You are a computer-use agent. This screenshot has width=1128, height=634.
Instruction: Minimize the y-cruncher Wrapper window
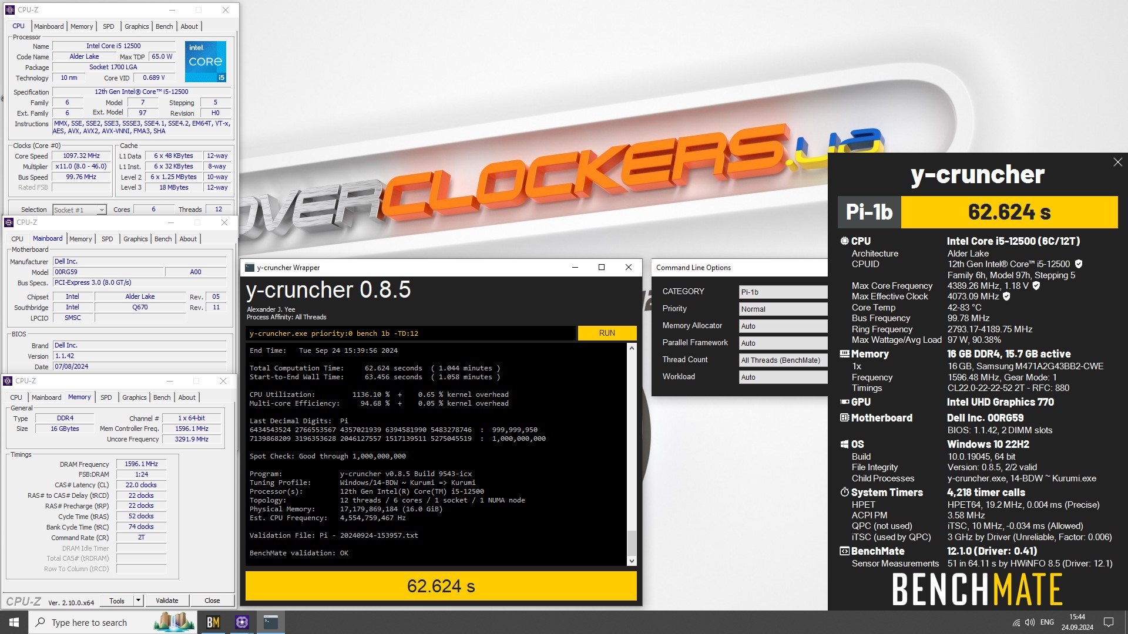pos(575,267)
